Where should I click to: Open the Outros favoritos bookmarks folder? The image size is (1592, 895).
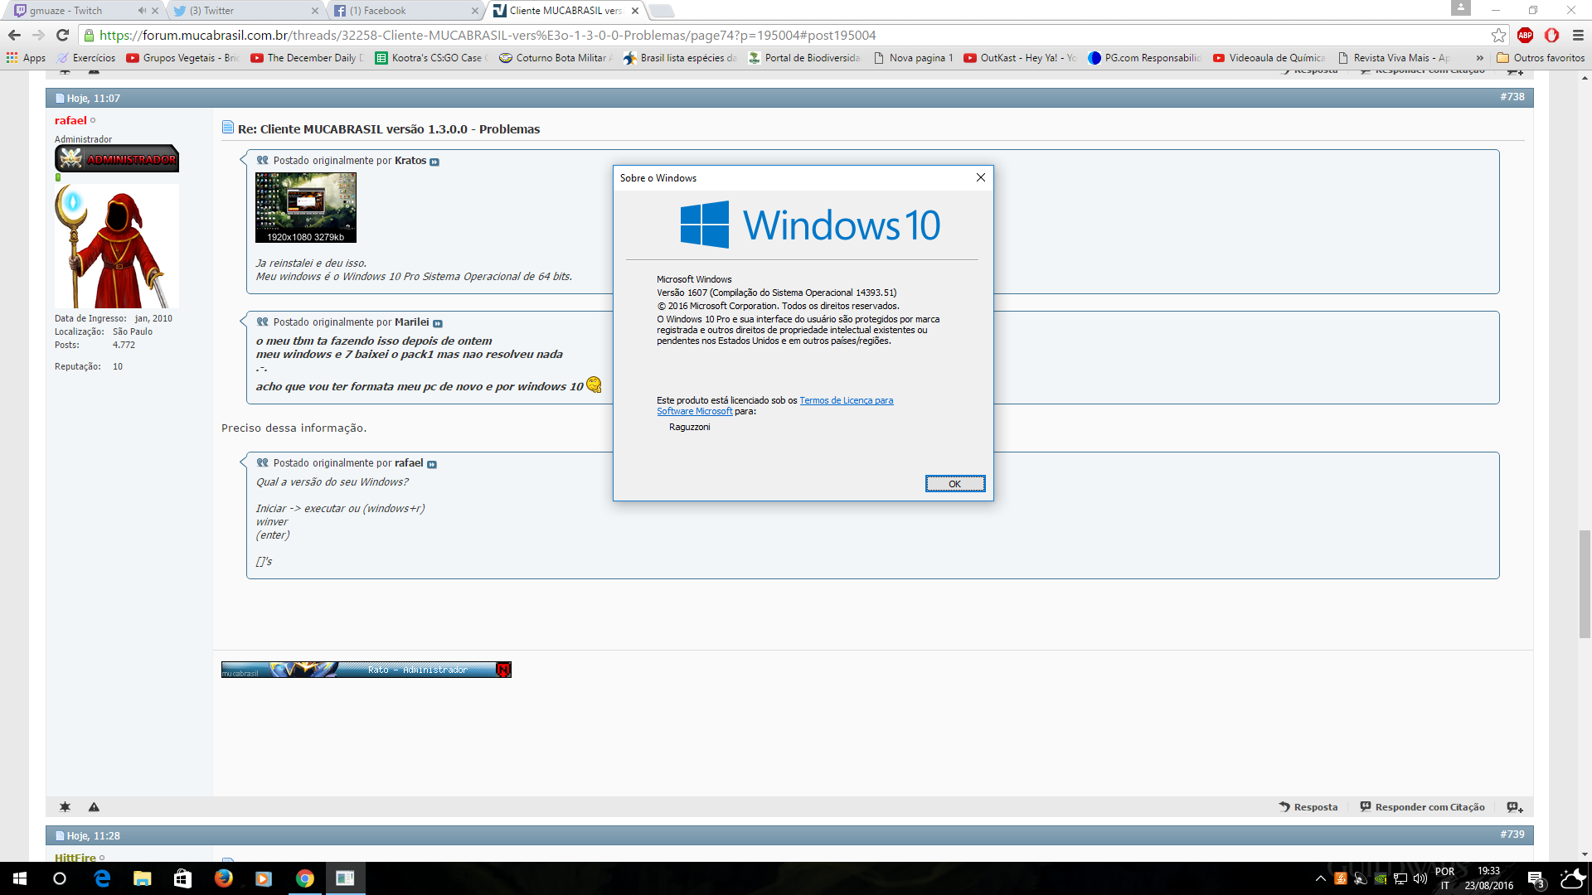(x=1541, y=58)
